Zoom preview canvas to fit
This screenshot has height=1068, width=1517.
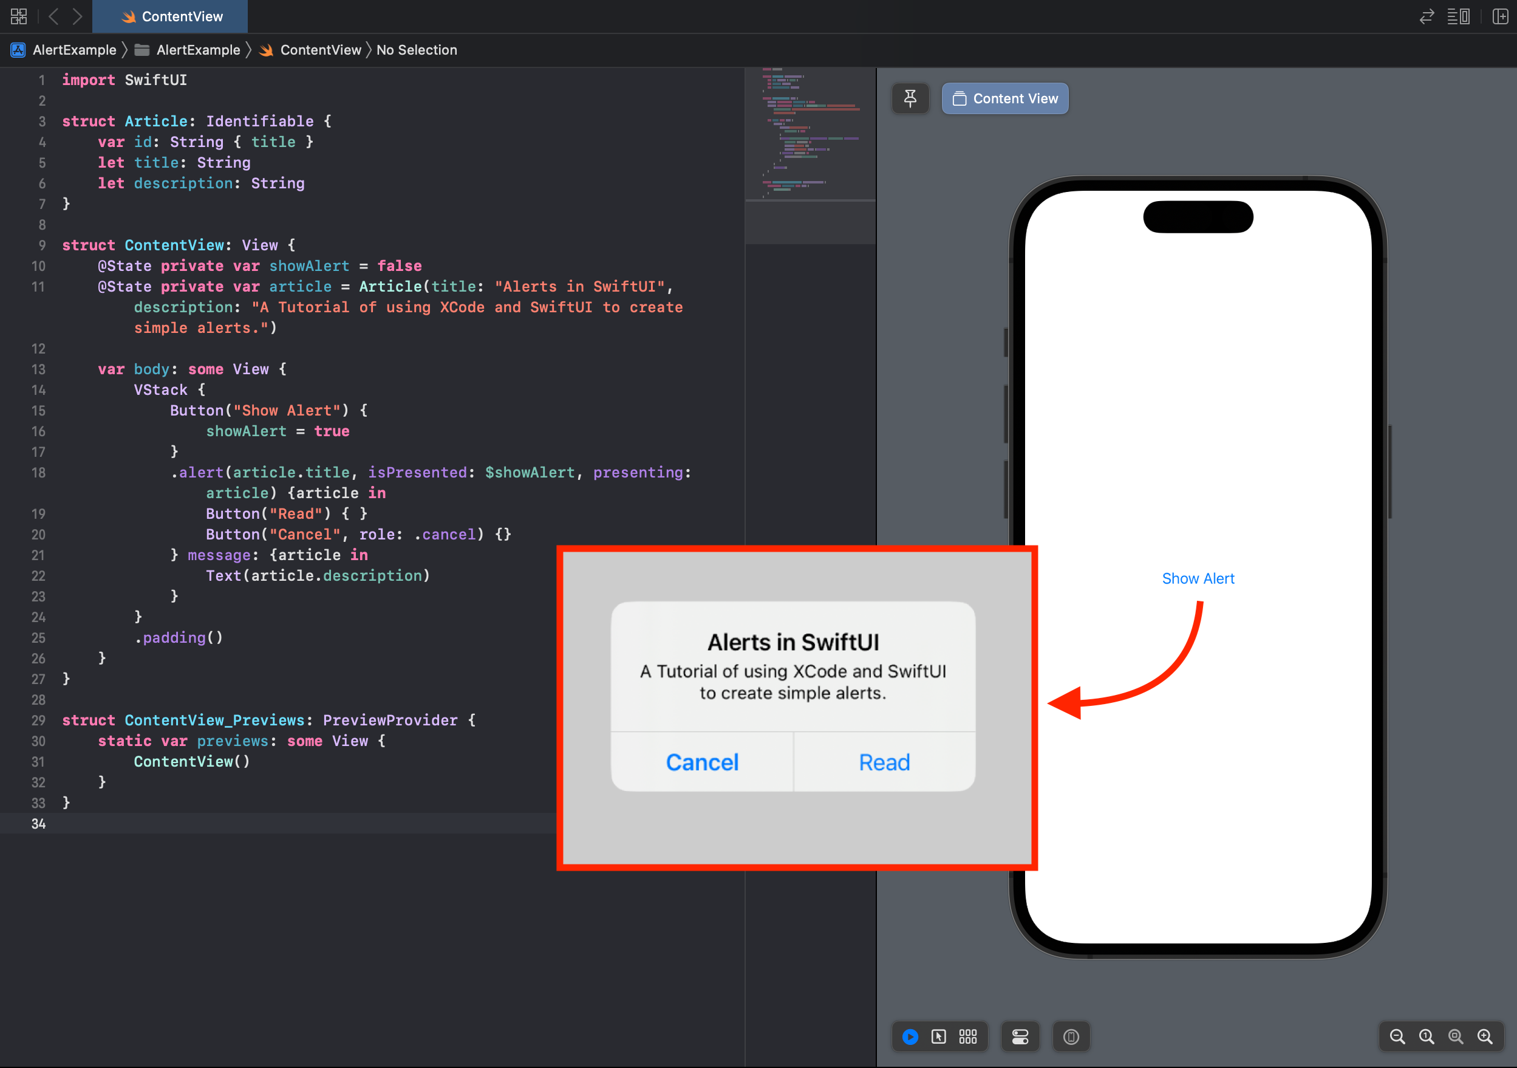point(1456,1036)
